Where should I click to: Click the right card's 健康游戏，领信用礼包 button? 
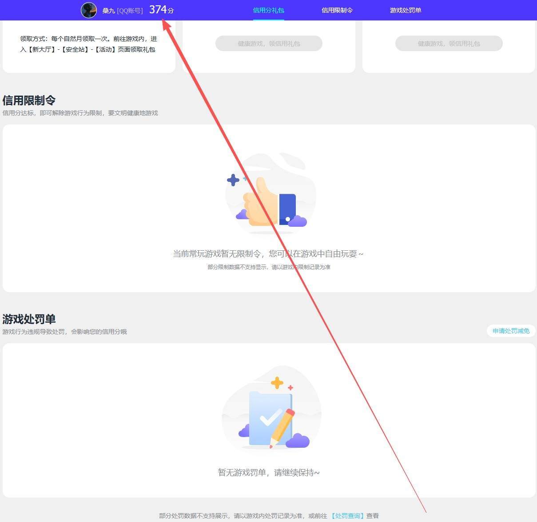(449, 44)
